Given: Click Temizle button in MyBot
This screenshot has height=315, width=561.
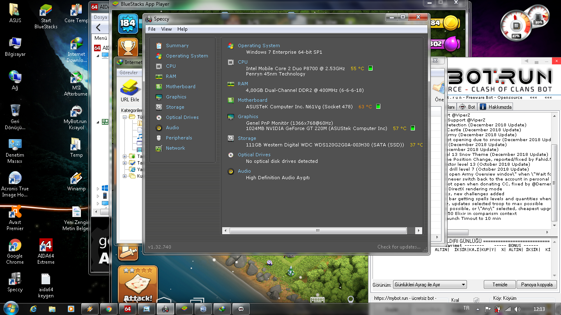Looking at the screenshot, I should [500, 285].
